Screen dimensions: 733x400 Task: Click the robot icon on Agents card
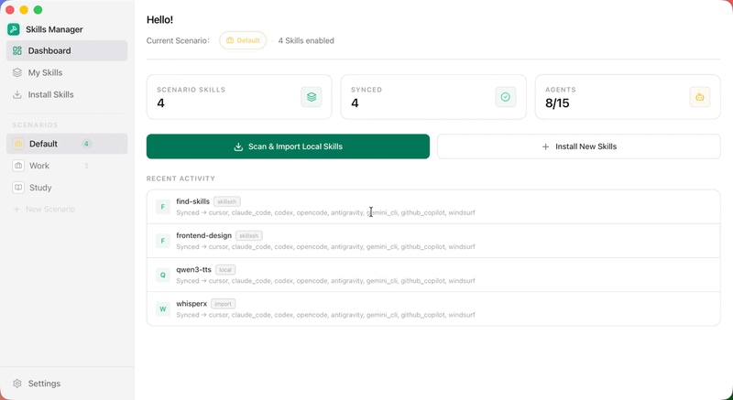click(700, 97)
